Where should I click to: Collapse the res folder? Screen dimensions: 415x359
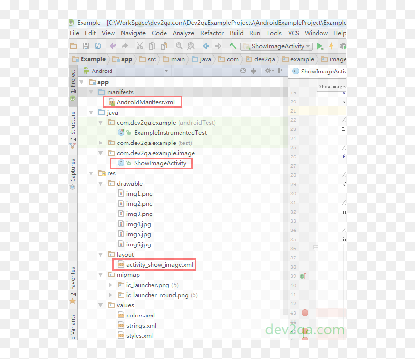[x=91, y=173]
